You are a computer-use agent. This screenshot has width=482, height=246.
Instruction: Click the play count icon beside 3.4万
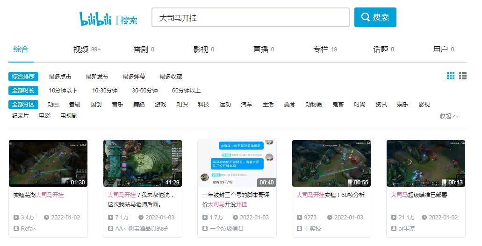pyautogui.click(x=16, y=218)
